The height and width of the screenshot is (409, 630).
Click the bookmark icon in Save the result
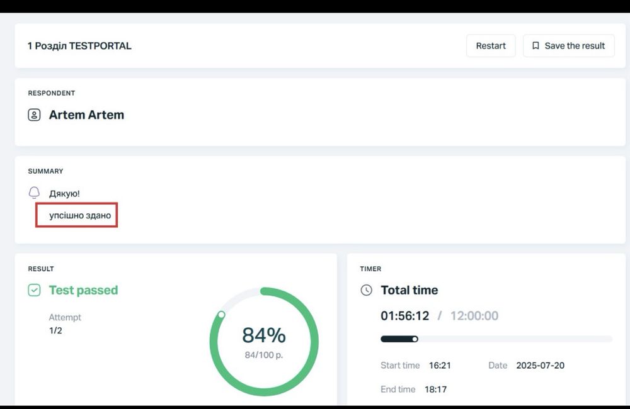[x=535, y=46]
